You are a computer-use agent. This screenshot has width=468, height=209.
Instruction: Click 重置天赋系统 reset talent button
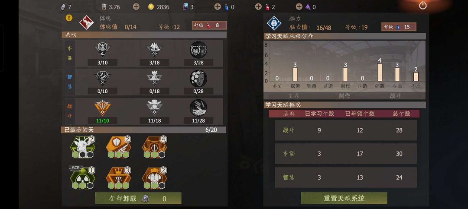344,198
